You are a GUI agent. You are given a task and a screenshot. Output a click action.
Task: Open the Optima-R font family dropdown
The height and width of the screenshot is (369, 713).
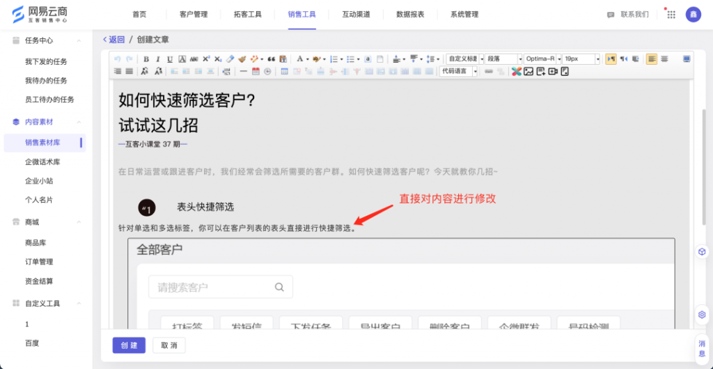542,59
